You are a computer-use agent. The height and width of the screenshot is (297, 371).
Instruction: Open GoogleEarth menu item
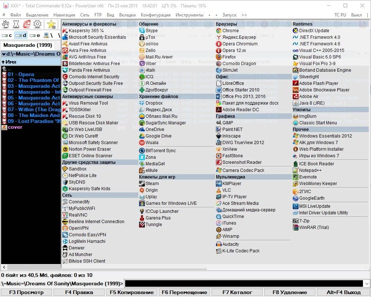[308, 198]
